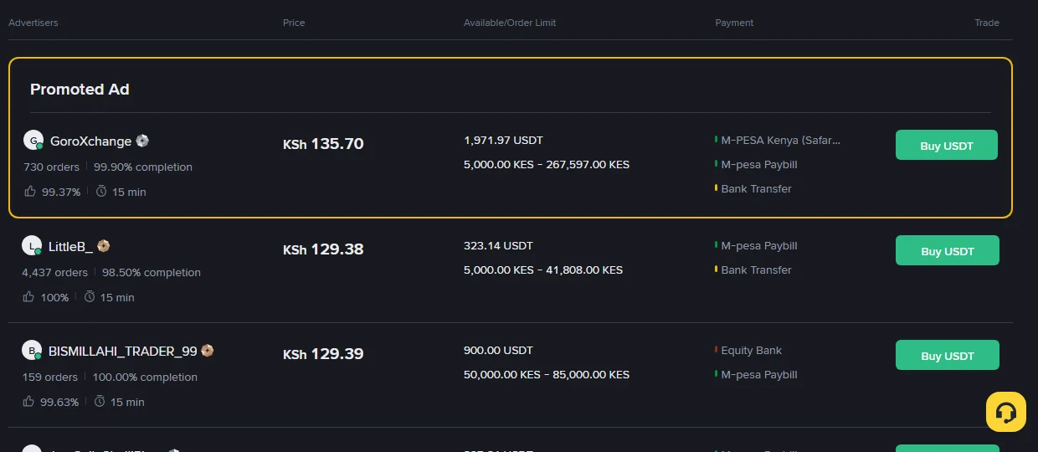Image resolution: width=1038 pixels, height=452 pixels.
Task: Open GoroXchange advertiser profile
Action: [90, 141]
